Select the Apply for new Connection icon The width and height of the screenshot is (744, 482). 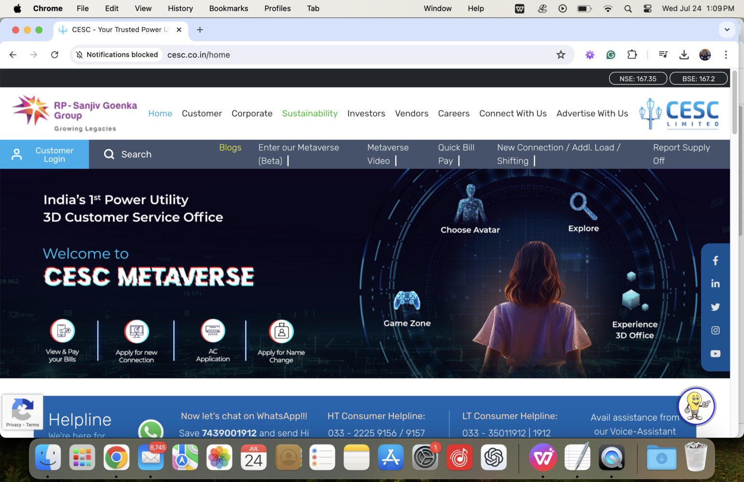pyautogui.click(x=137, y=332)
